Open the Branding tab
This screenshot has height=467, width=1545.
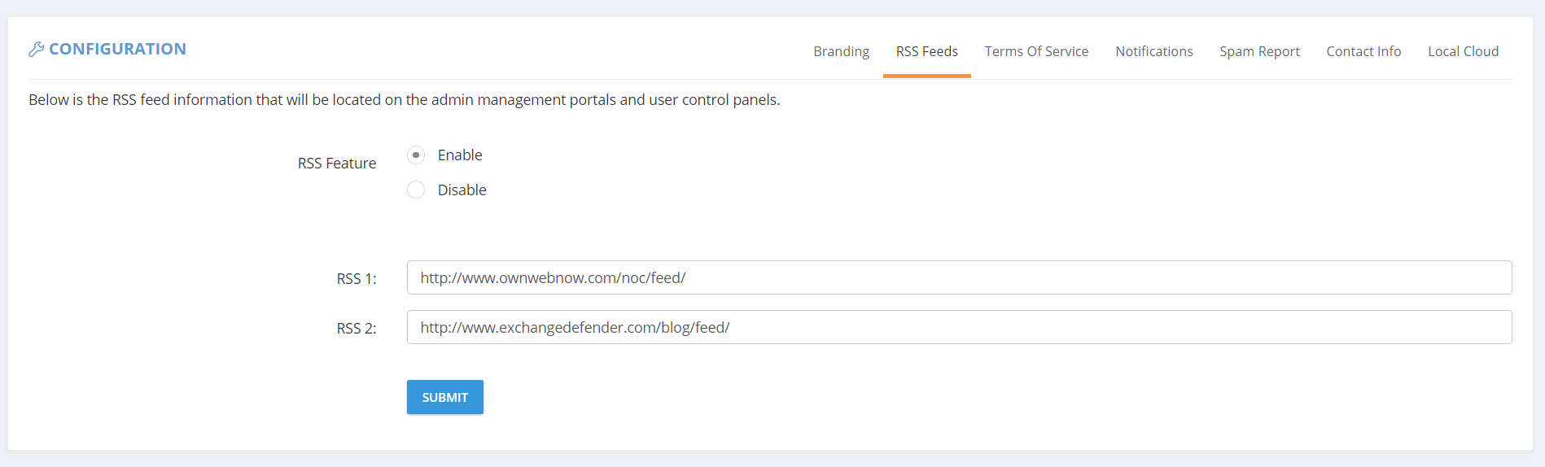pos(842,51)
